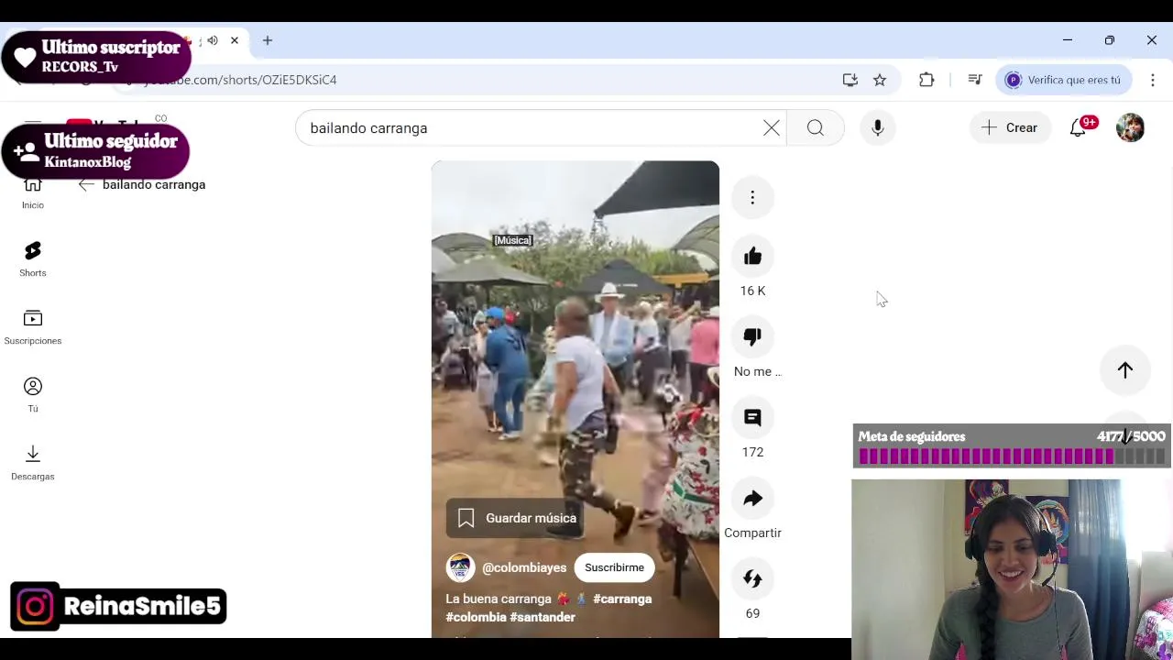Search by voice using microphone
Viewport: 1173px width, 660px height.
878,128
